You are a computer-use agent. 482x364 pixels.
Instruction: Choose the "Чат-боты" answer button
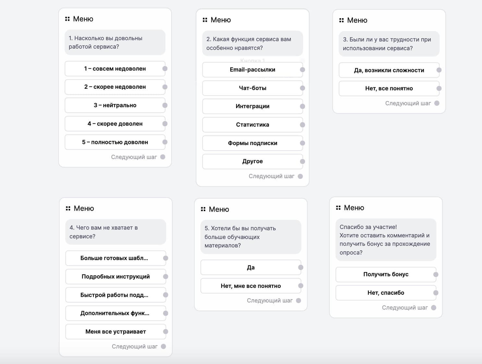coord(253,88)
